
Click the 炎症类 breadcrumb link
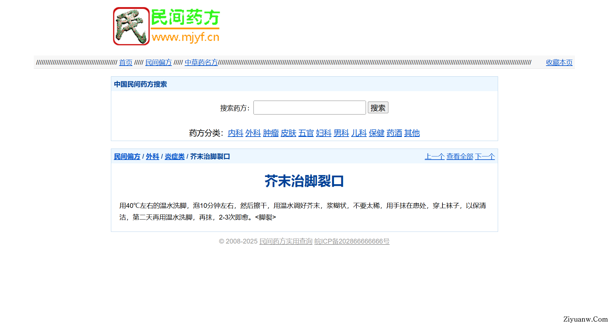pyautogui.click(x=174, y=156)
